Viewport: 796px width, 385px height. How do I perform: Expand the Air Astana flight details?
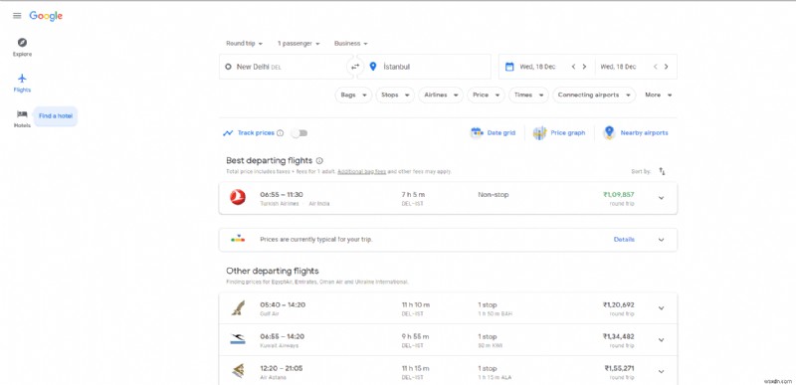click(x=661, y=372)
